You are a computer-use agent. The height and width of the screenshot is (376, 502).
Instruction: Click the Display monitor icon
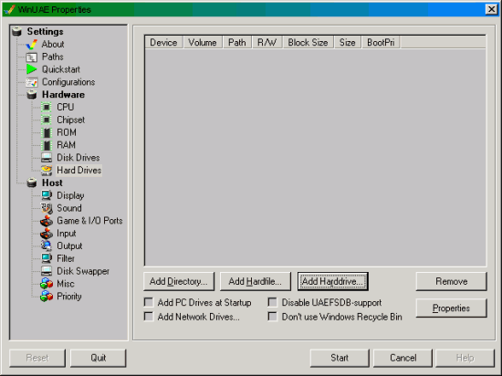tap(47, 195)
